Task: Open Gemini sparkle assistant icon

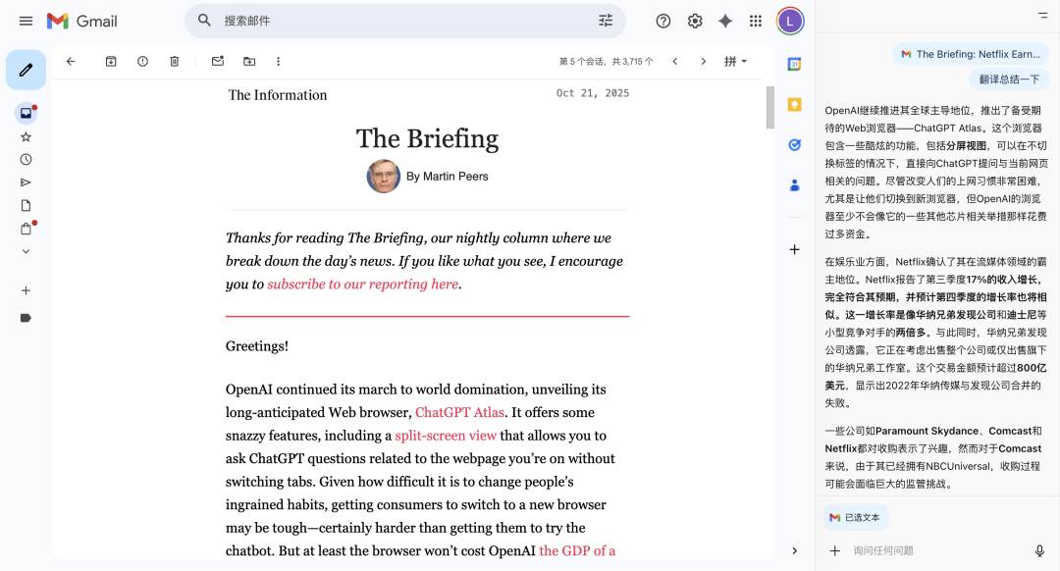Action: pos(725,21)
